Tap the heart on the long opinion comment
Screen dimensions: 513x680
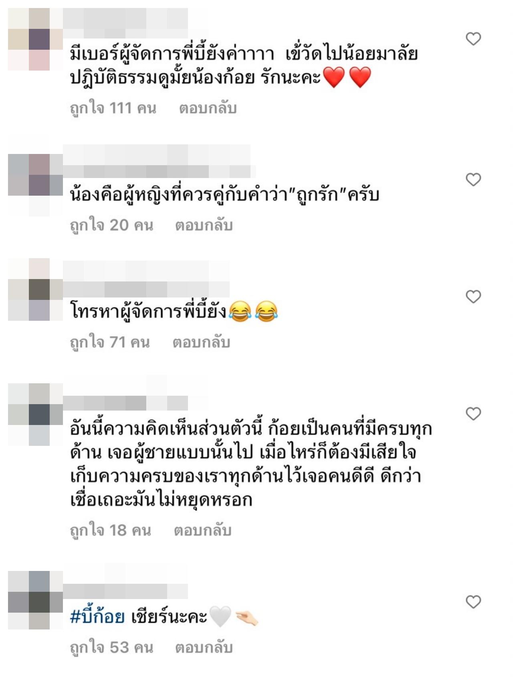pyautogui.click(x=473, y=414)
